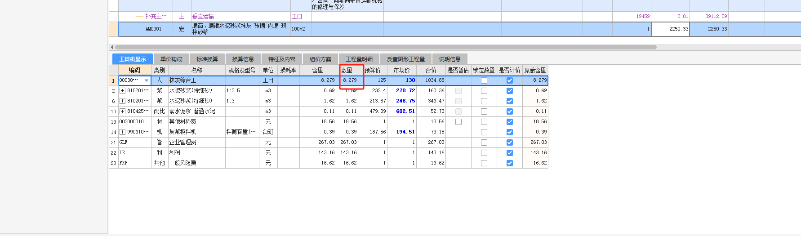Image resolution: width=801 pixels, height=236 pixels.
Task: Select the 抹灰综合工 name cell
Action: click(x=197, y=80)
